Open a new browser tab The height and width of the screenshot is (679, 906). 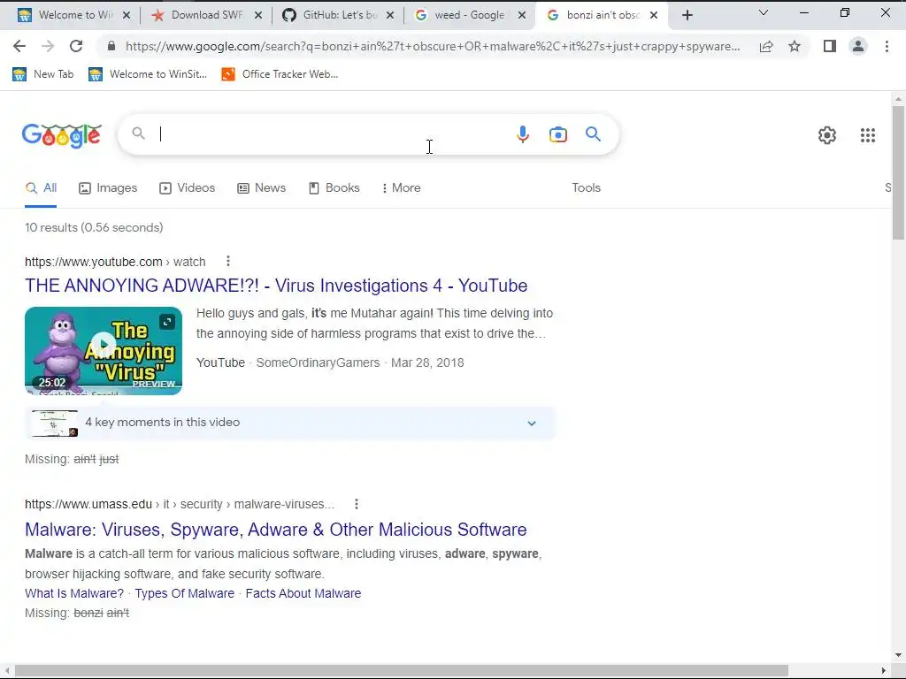click(687, 16)
